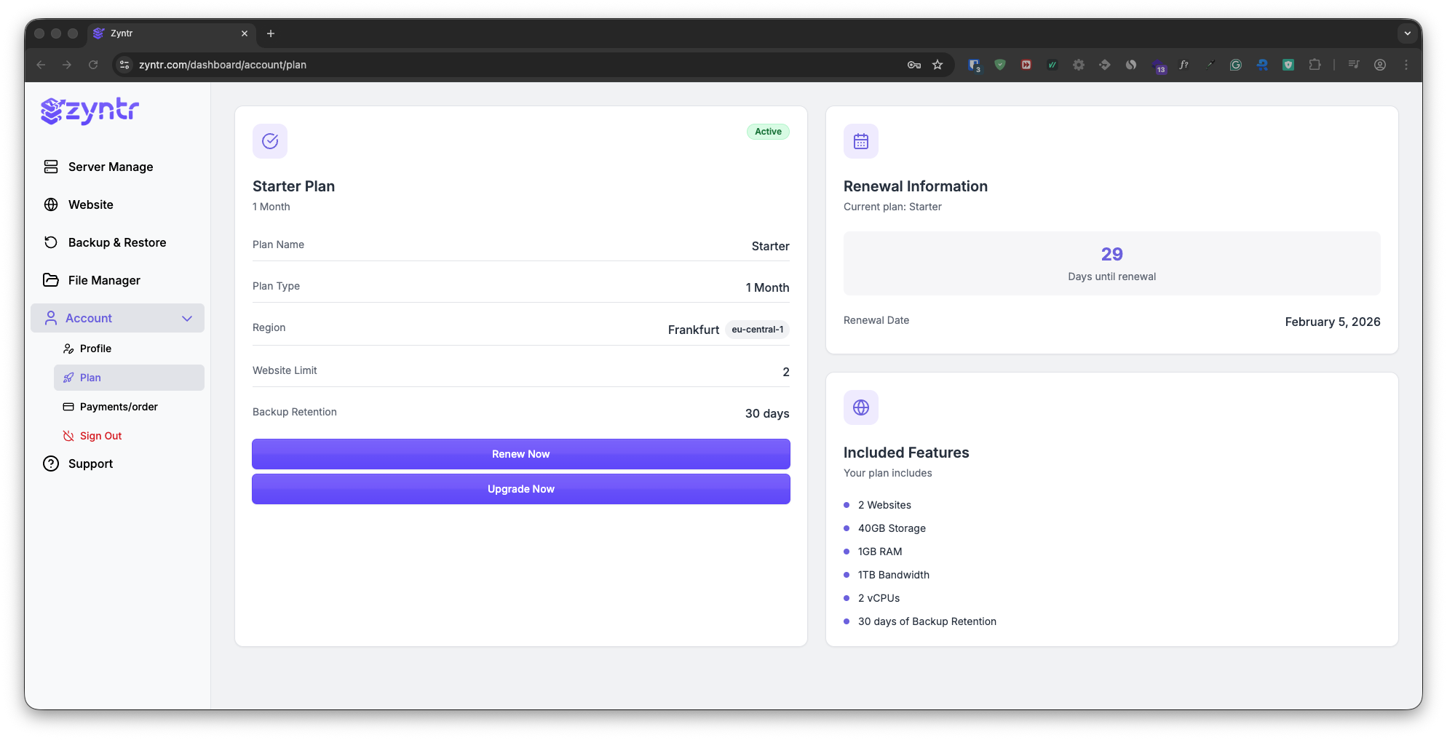This screenshot has width=1447, height=740.
Task: Click the '40GB Storage' feature item
Action: (x=892, y=528)
